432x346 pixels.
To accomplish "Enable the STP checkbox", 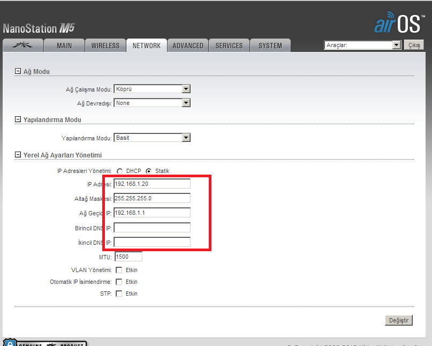I will tap(119, 294).
